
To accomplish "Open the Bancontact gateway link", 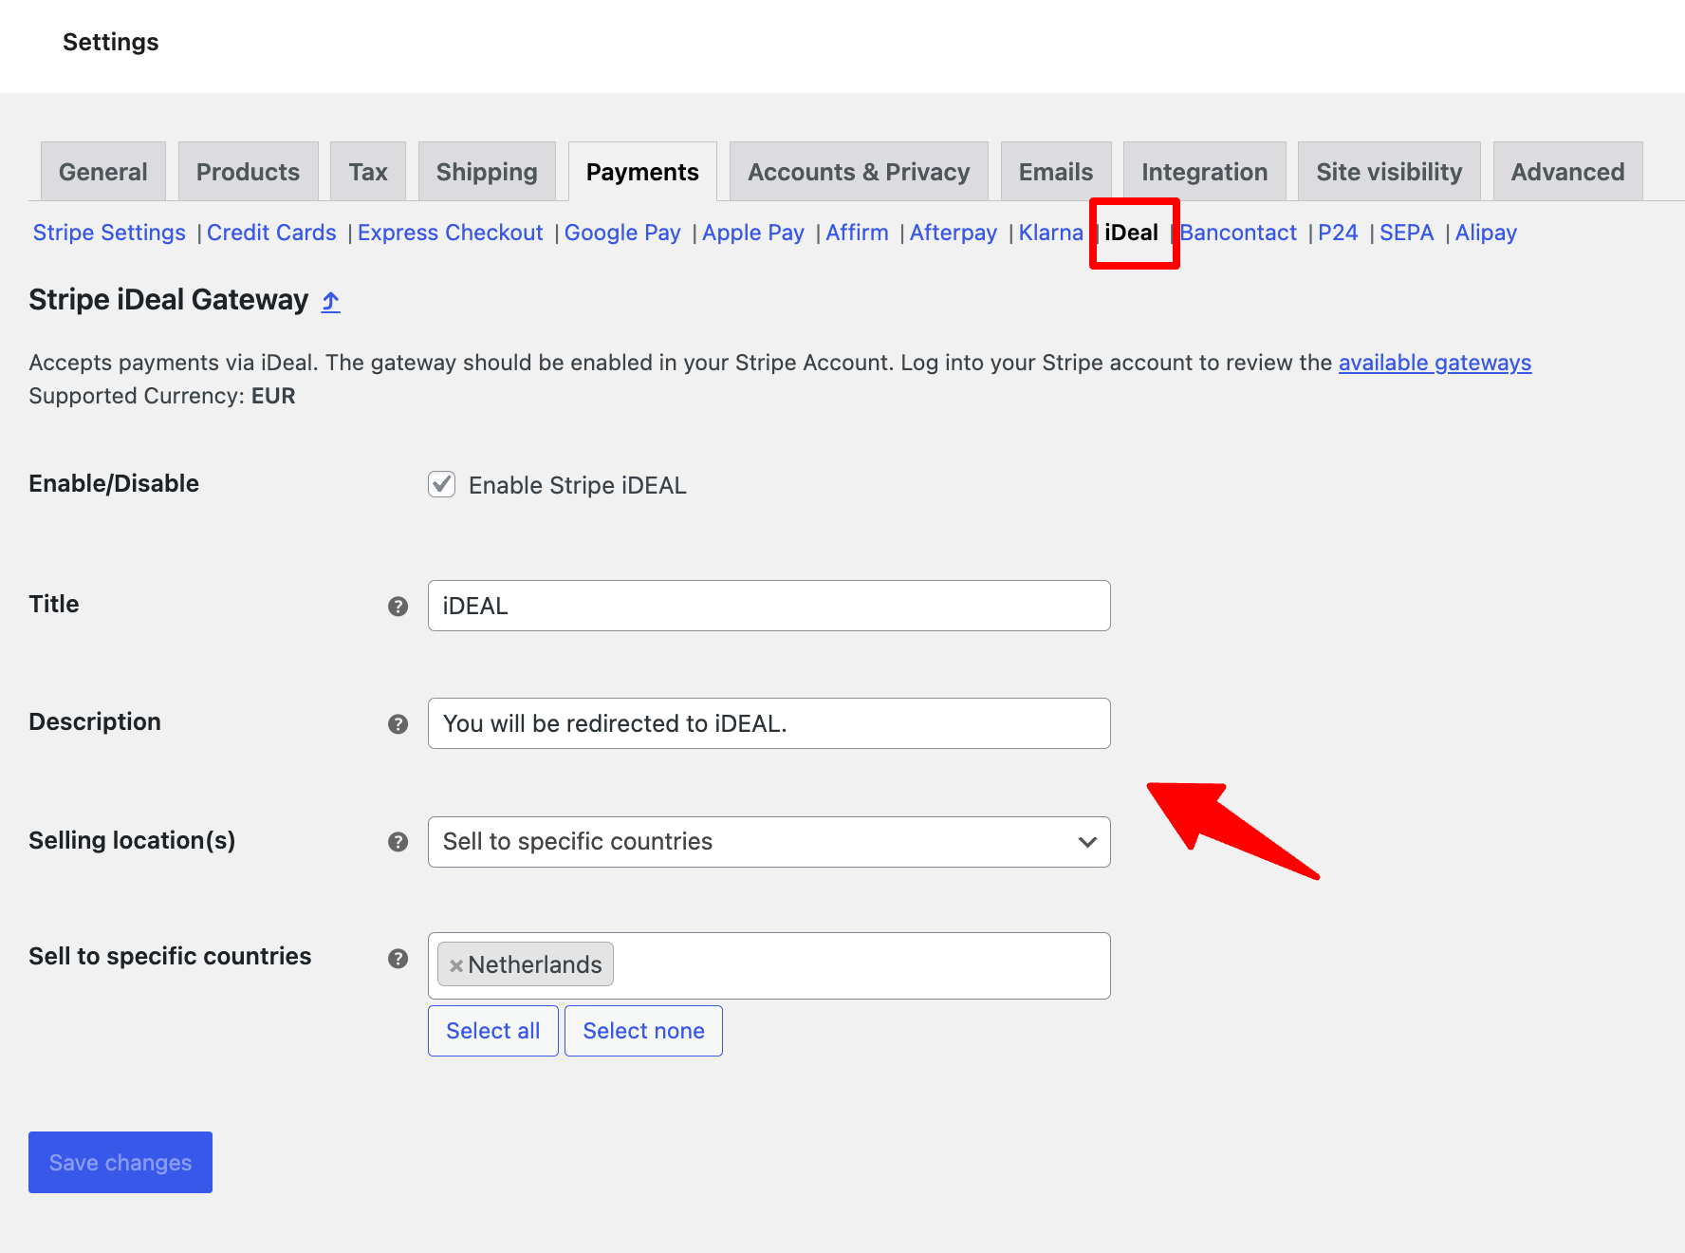I will (1238, 233).
